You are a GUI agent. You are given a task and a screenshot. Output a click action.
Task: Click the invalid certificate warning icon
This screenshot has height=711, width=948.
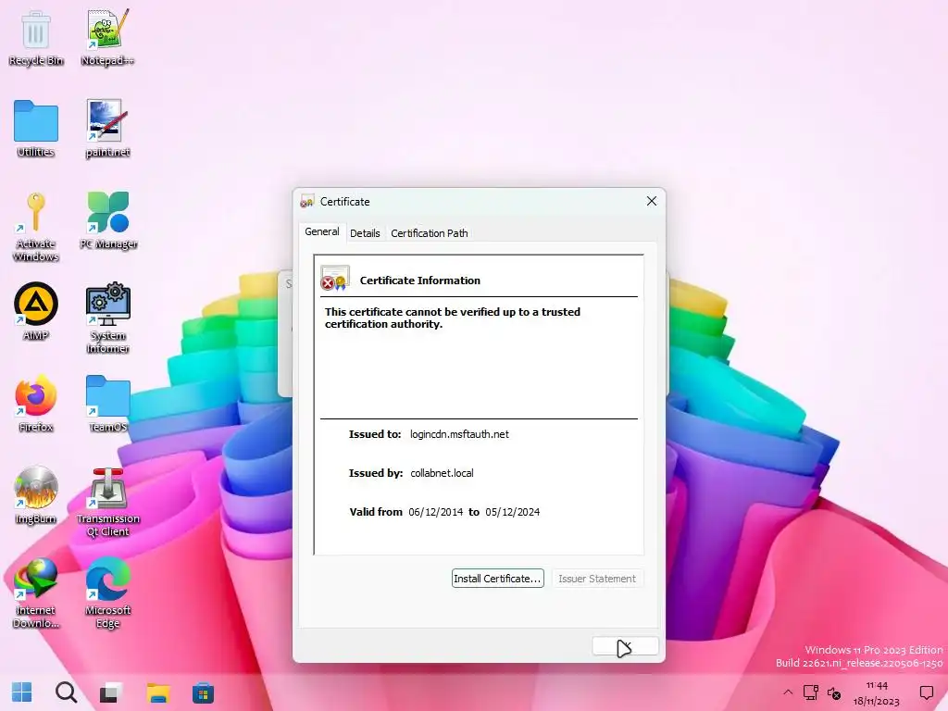(x=334, y=278)
